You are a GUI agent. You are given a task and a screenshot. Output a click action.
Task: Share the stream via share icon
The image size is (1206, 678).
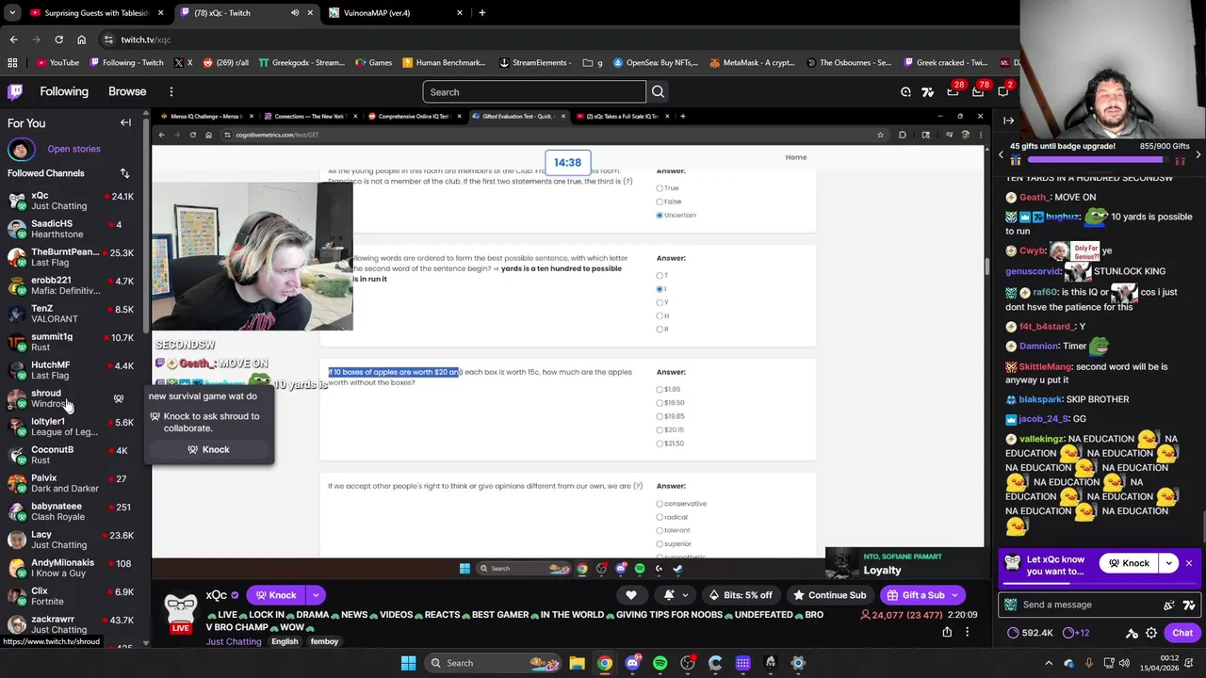(947, 632)
